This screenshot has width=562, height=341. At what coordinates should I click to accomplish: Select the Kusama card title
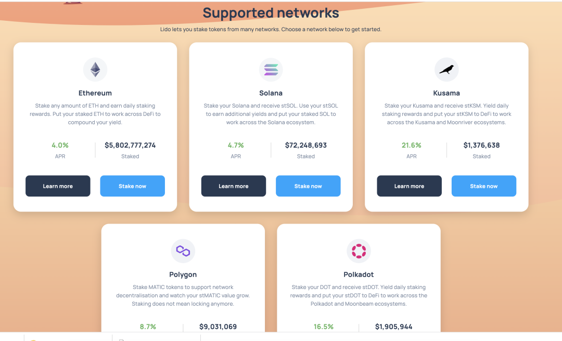click(446, 93)
